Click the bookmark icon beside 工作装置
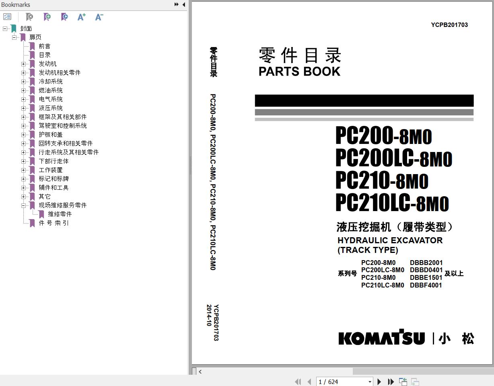Screen dimensions: 494x386 32,170
